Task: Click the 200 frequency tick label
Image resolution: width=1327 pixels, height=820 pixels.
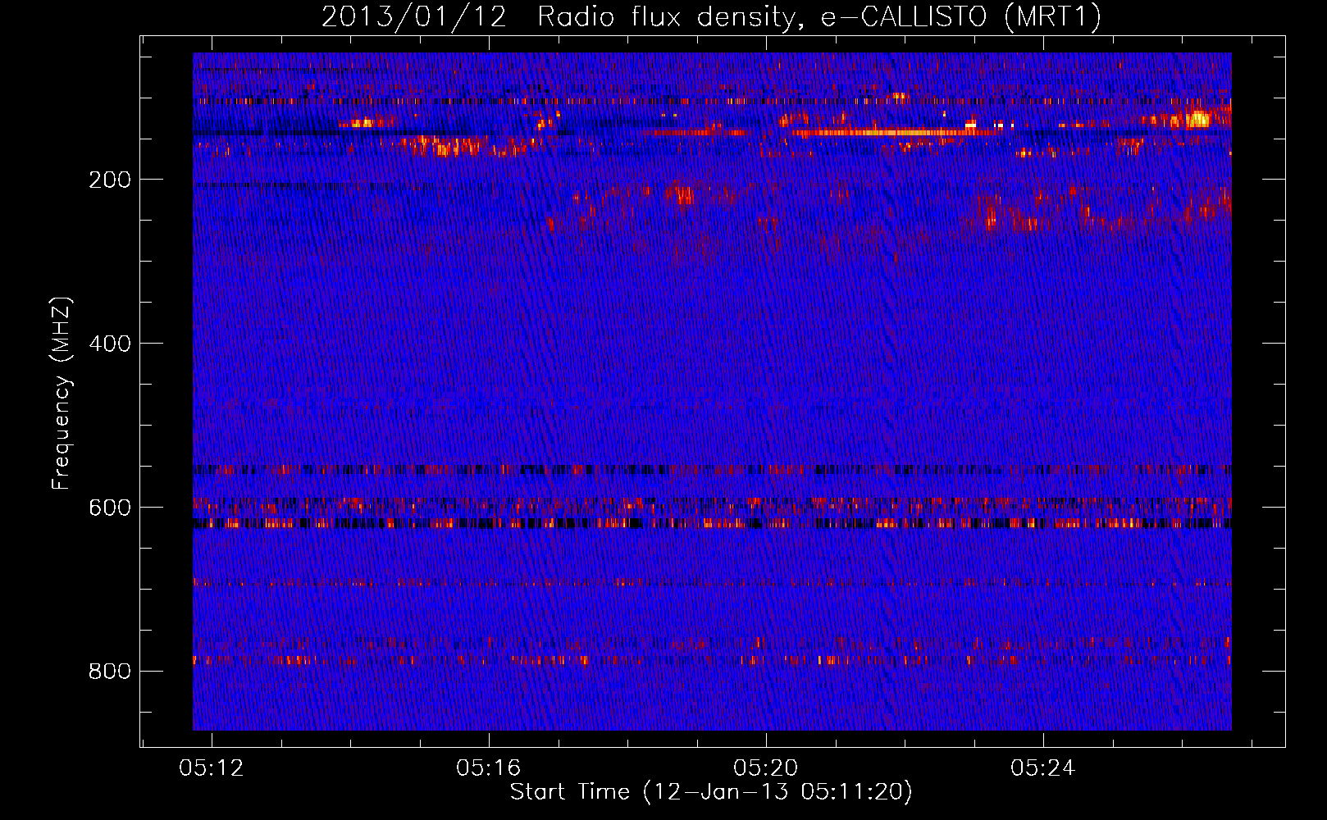Action: pos(110,180)
